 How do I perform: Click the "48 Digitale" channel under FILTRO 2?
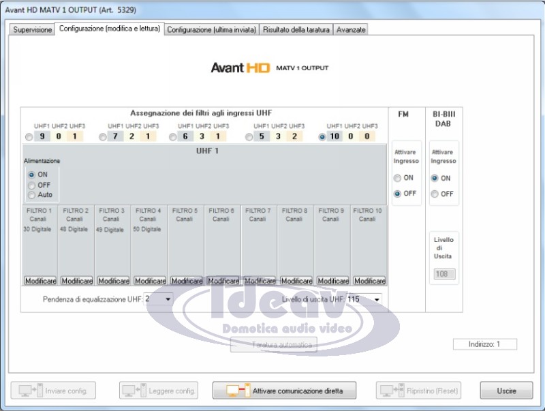point(74,229)
